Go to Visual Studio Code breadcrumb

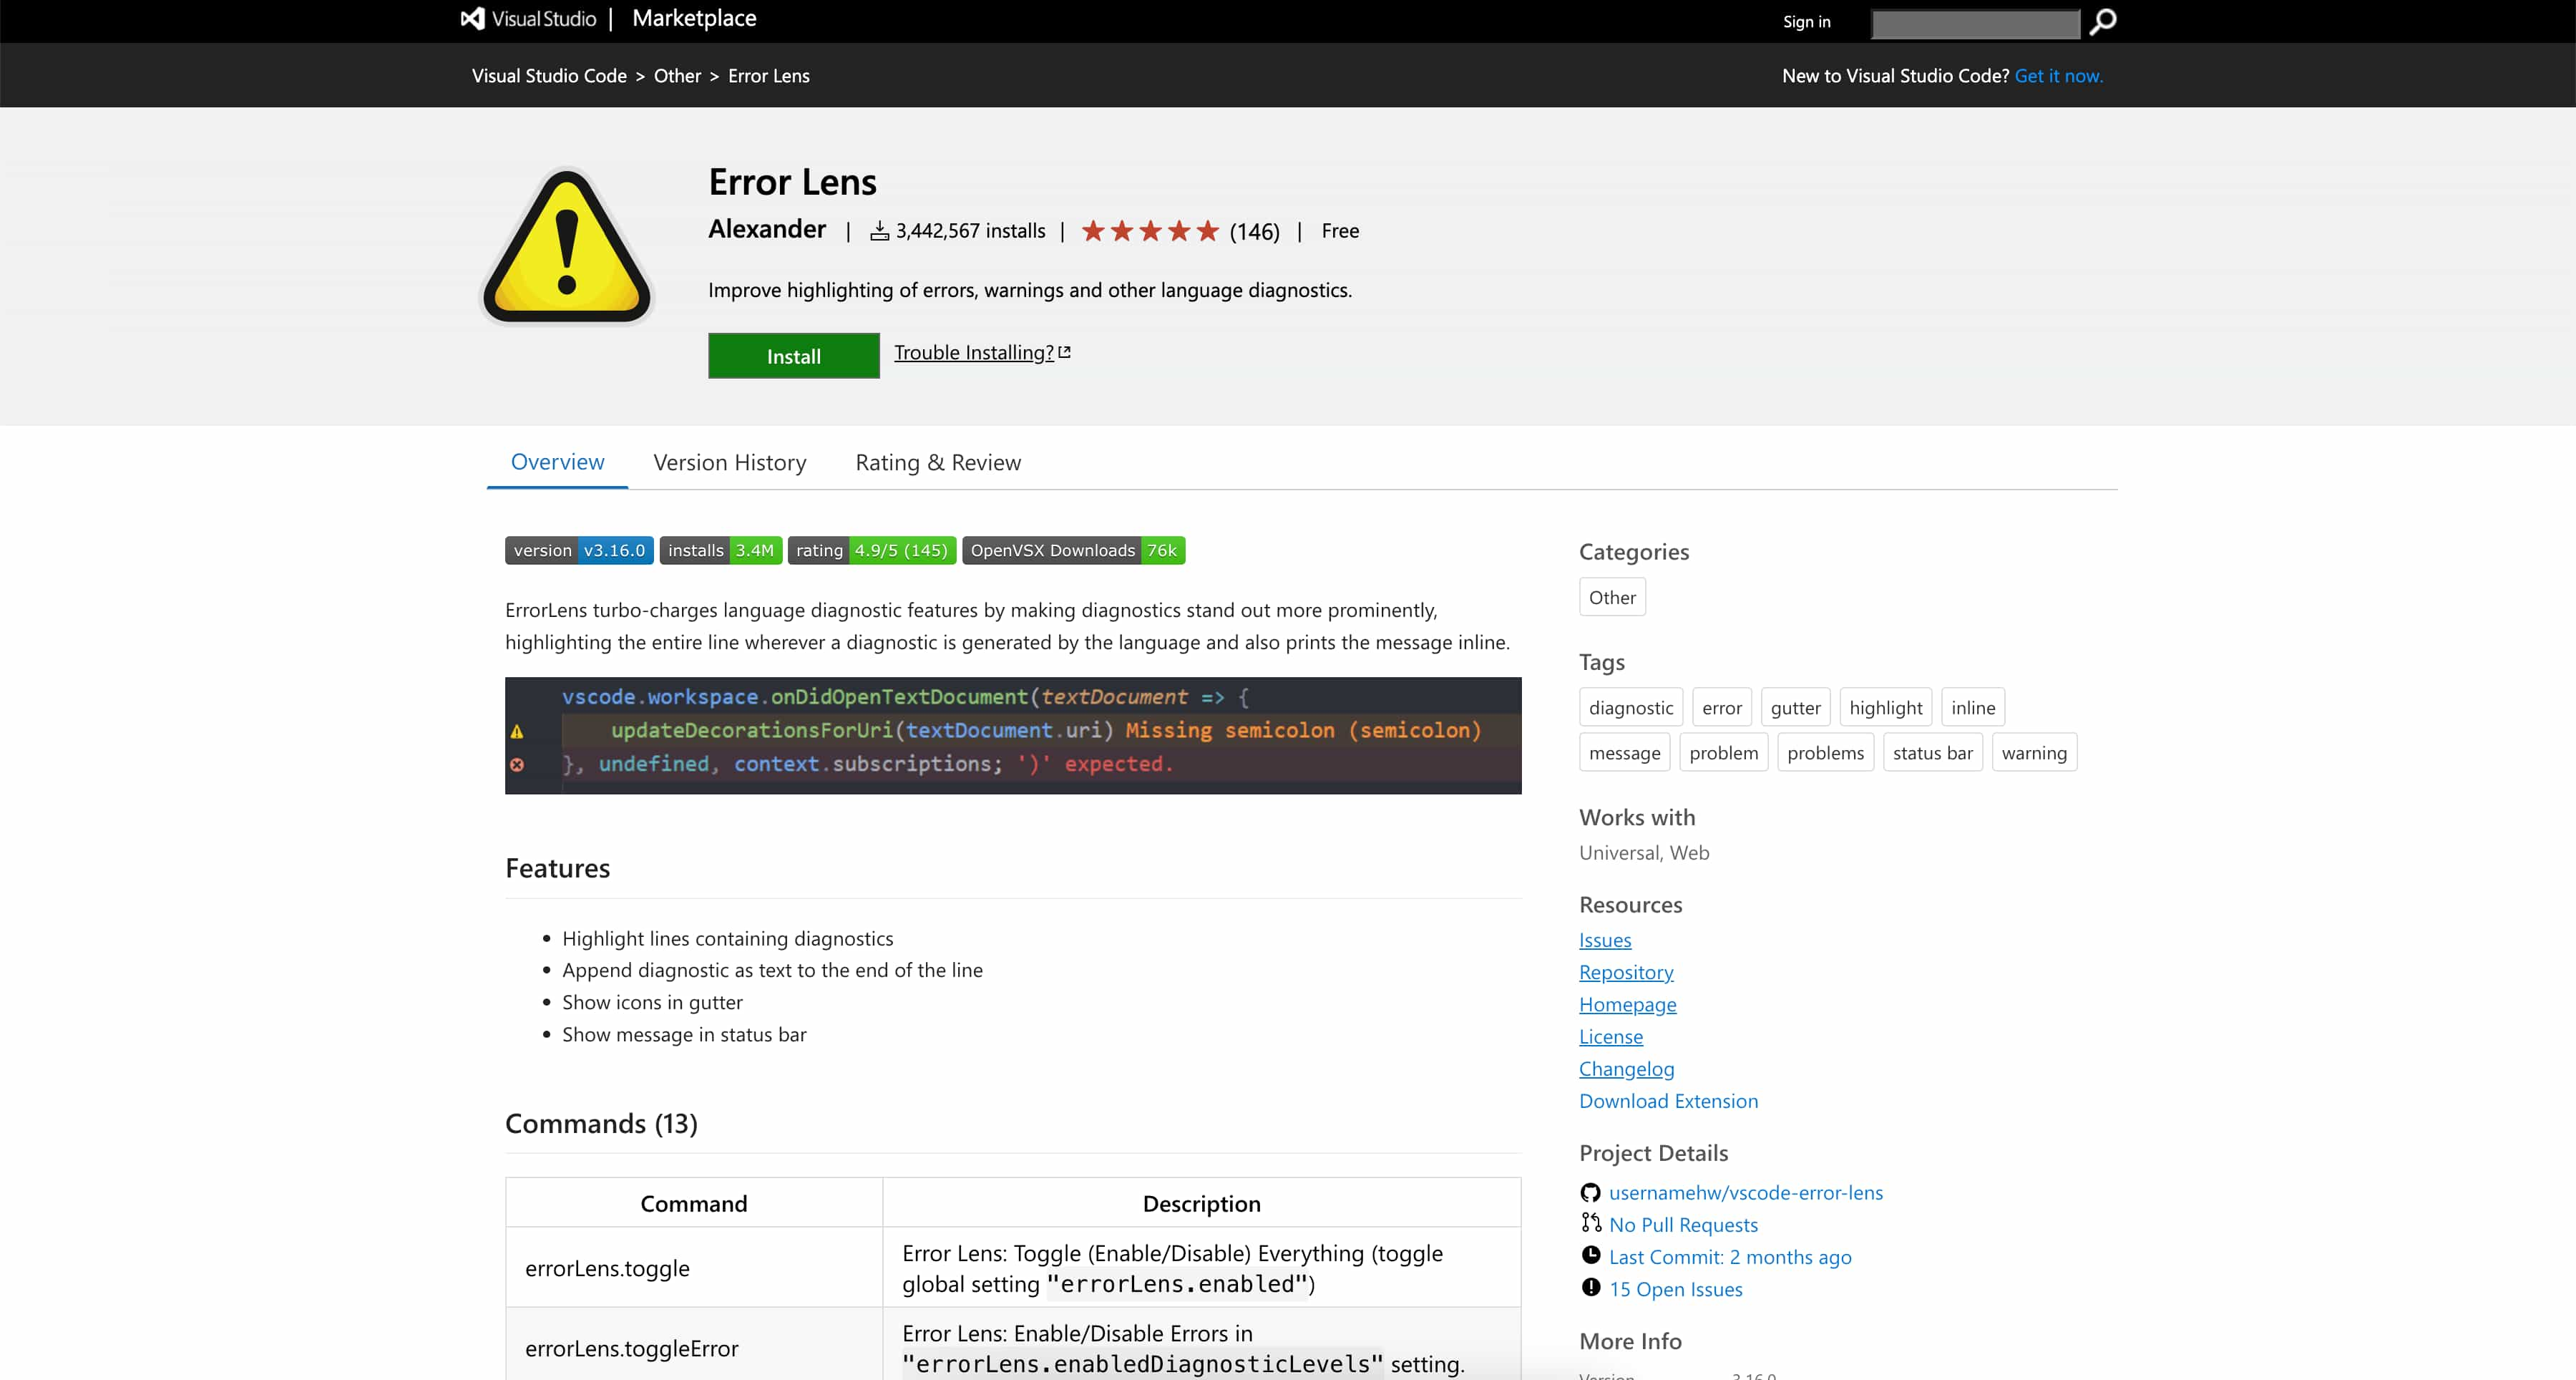coord(549,76)
